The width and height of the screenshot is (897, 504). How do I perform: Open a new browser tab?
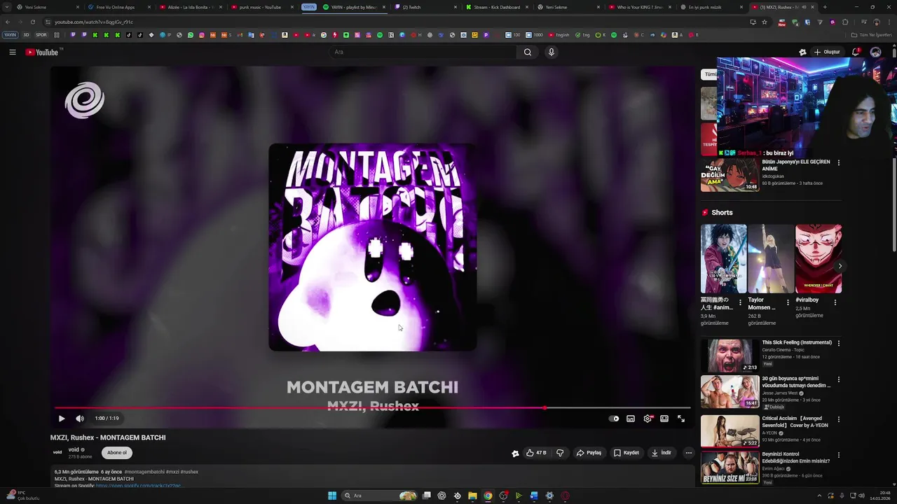point(825,7)
